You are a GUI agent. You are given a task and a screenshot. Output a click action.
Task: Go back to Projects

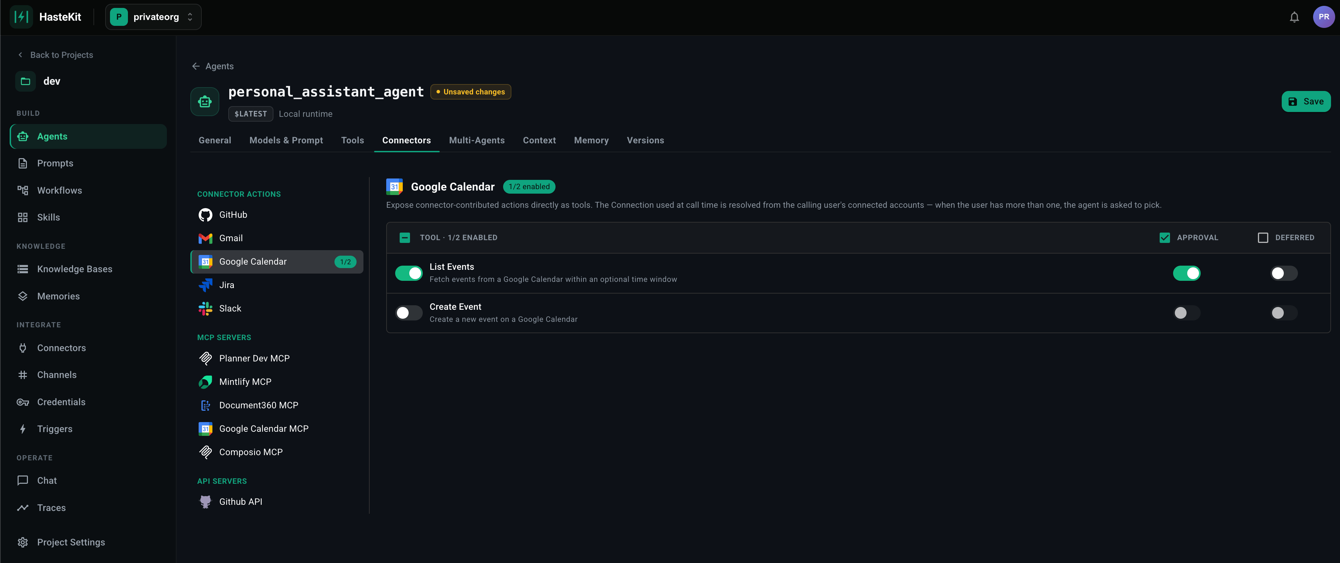pos(56,55)
